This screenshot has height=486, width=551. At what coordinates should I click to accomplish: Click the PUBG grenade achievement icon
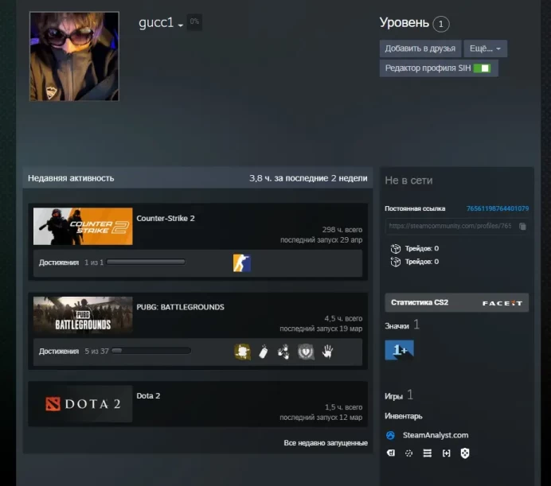pos(264,352)
